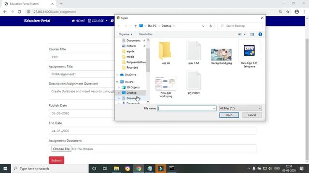Click the Windows Start button
This screenshot has height=173, width=309.
coord(5,169)
